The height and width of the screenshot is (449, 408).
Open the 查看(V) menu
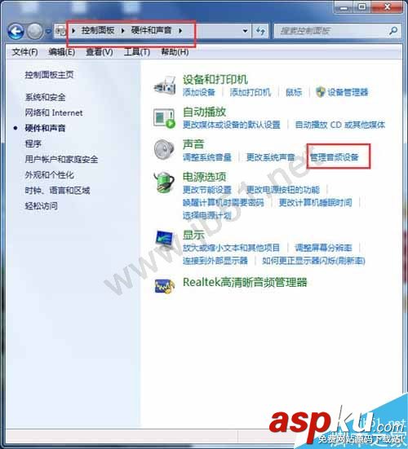[100, 52]
